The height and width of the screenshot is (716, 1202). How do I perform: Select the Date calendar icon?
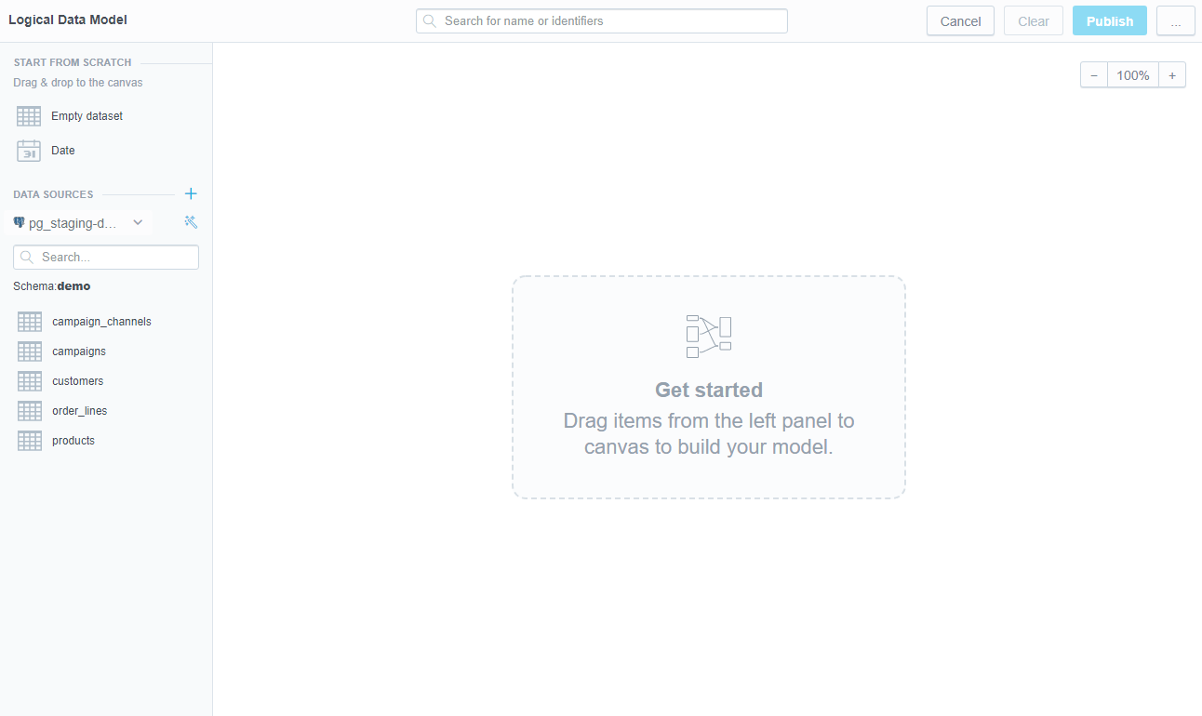[x=29, y=151]
